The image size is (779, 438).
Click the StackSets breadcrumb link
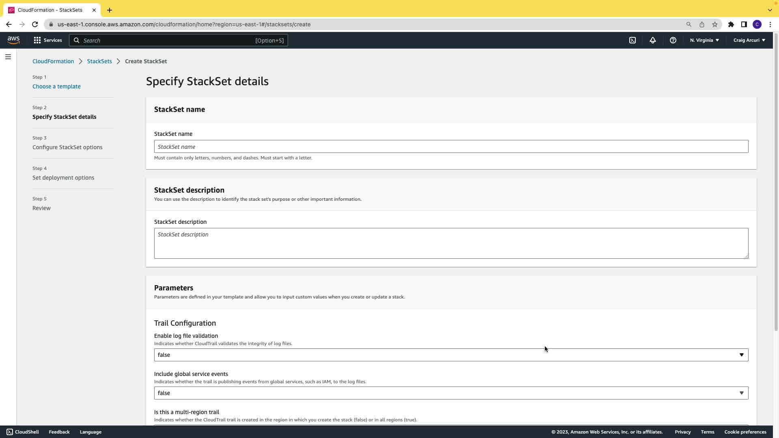pos(99,61)
